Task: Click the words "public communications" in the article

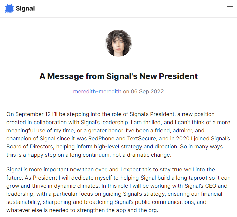Action: (164, 202)
